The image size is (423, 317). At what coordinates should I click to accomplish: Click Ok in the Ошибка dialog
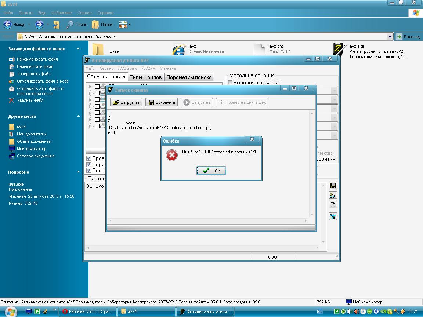(211, 171)
